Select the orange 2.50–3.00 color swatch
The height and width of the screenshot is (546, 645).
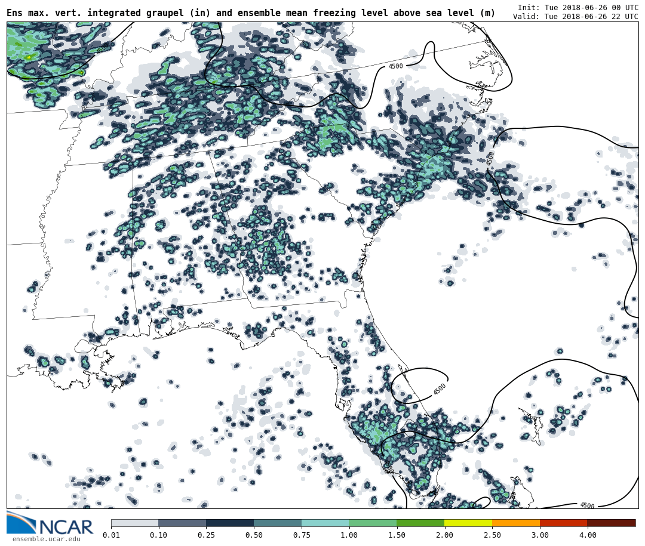point(516,523)
